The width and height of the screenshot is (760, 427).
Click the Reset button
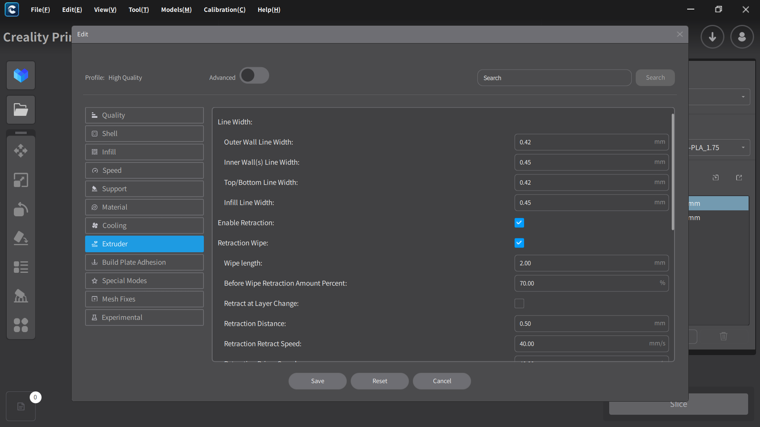point(380,381)
